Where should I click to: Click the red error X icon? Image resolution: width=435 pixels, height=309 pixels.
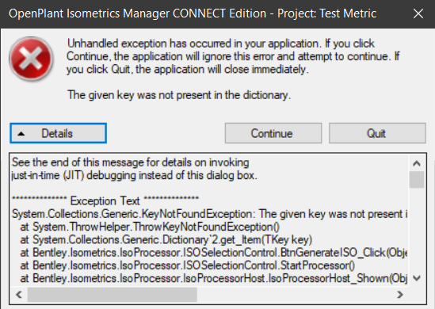point(31,59)
